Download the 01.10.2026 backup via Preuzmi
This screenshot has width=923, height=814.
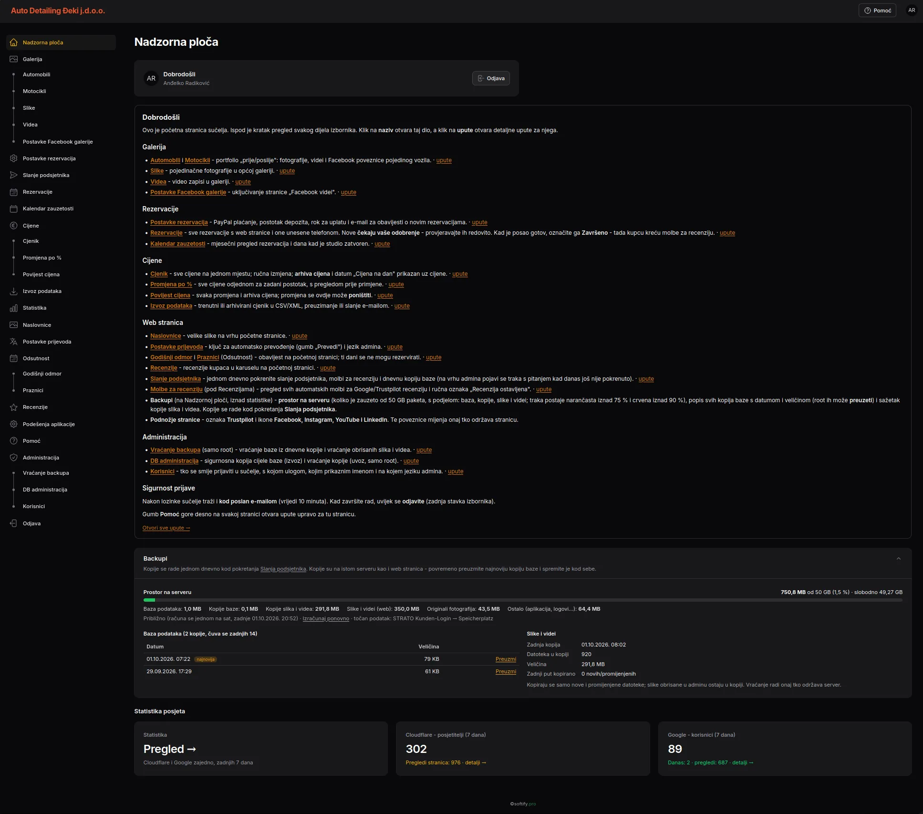(x=506, y=659)
